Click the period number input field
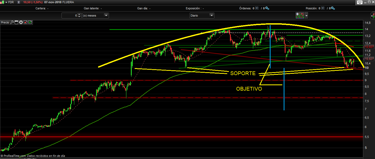The width and height of the screenshot is (375, 159). point(69,15)
